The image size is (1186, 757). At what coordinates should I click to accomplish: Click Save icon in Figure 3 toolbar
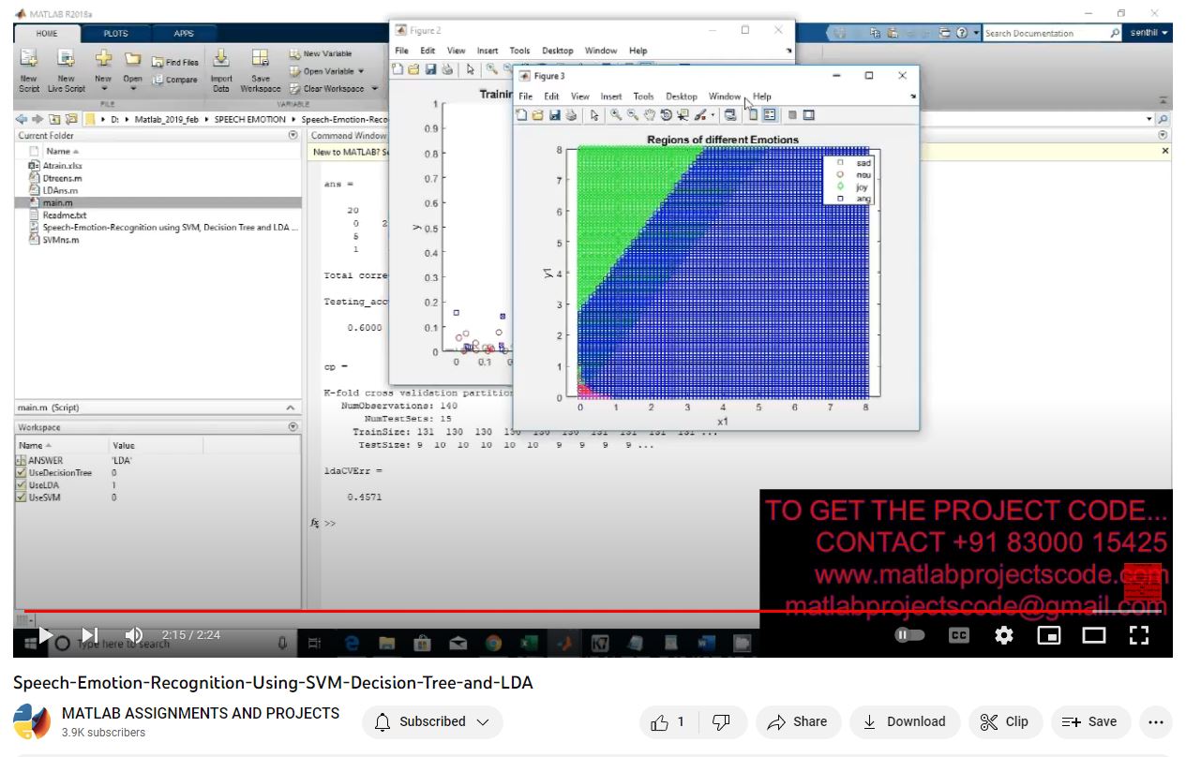coord(554,115)
